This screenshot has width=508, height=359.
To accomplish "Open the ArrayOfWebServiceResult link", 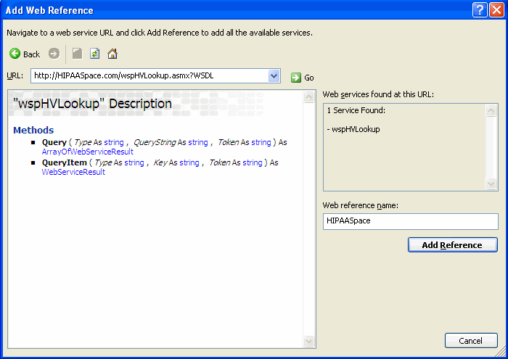I will [x=88, y=152].
